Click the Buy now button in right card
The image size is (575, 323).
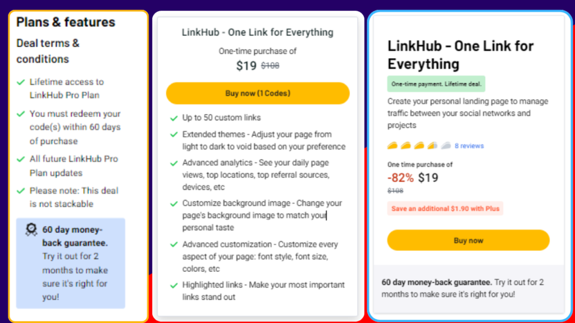pos(468,240)
